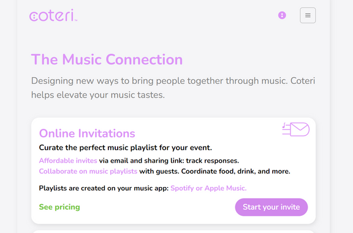Viewport: 353px width, 233px height.
Task: Click the helps elevate your music tastes text
Action: coord(98,95)
